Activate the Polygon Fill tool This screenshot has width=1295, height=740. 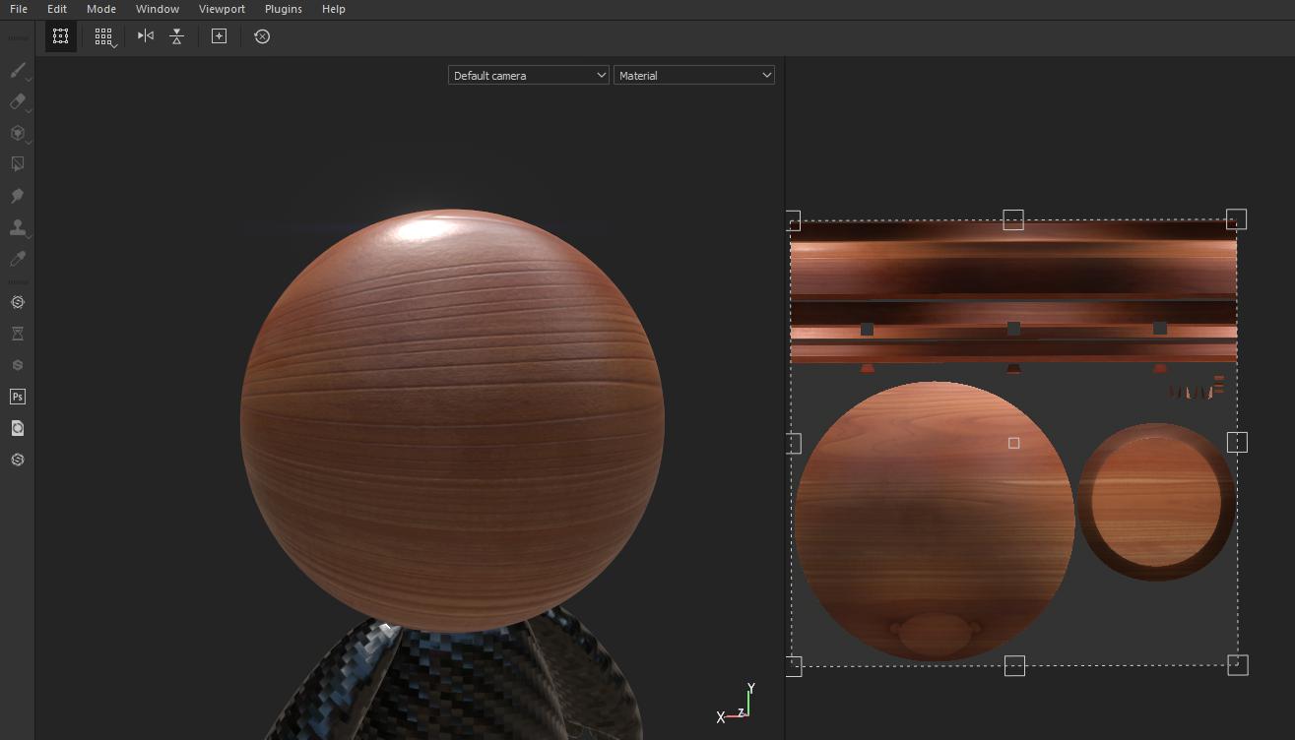[x=18, y=164]
